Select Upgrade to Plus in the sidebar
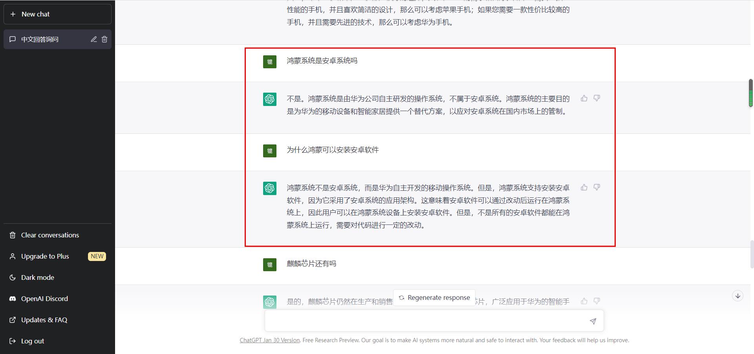 coord(44,256)
